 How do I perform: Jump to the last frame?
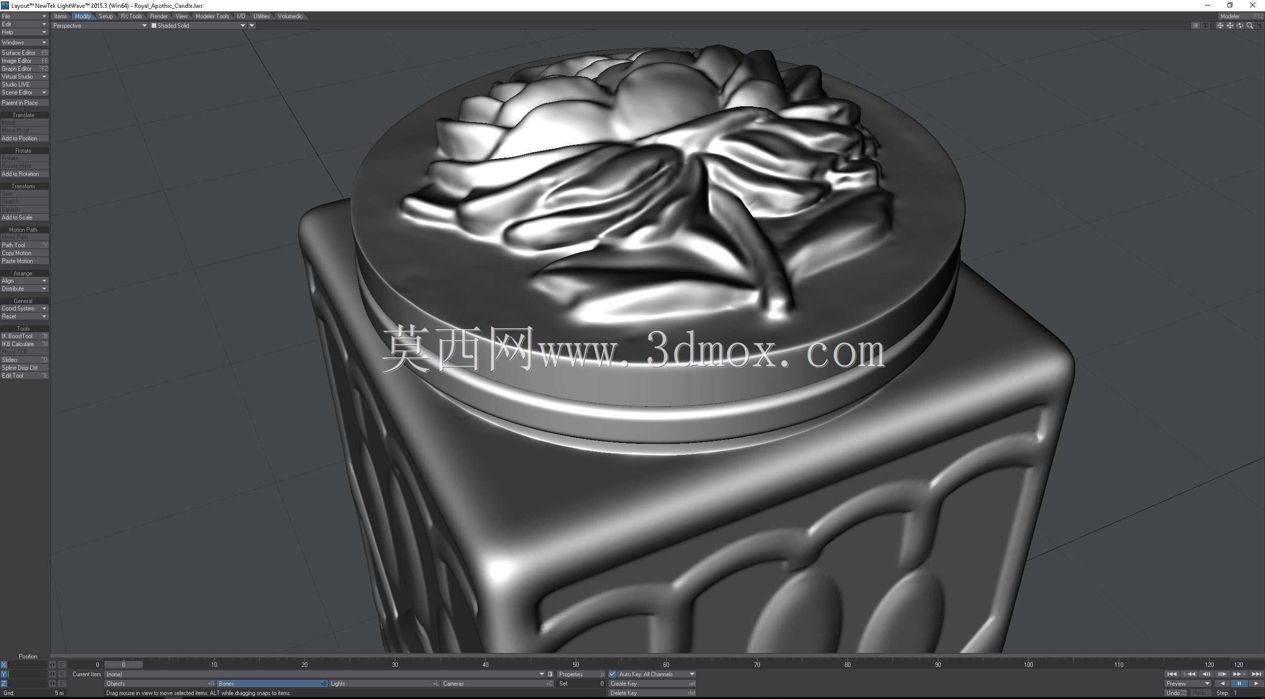1257,674
